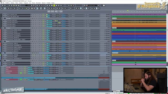Select track 21 name field
This screenshot has width=168, height=94.
19,34
